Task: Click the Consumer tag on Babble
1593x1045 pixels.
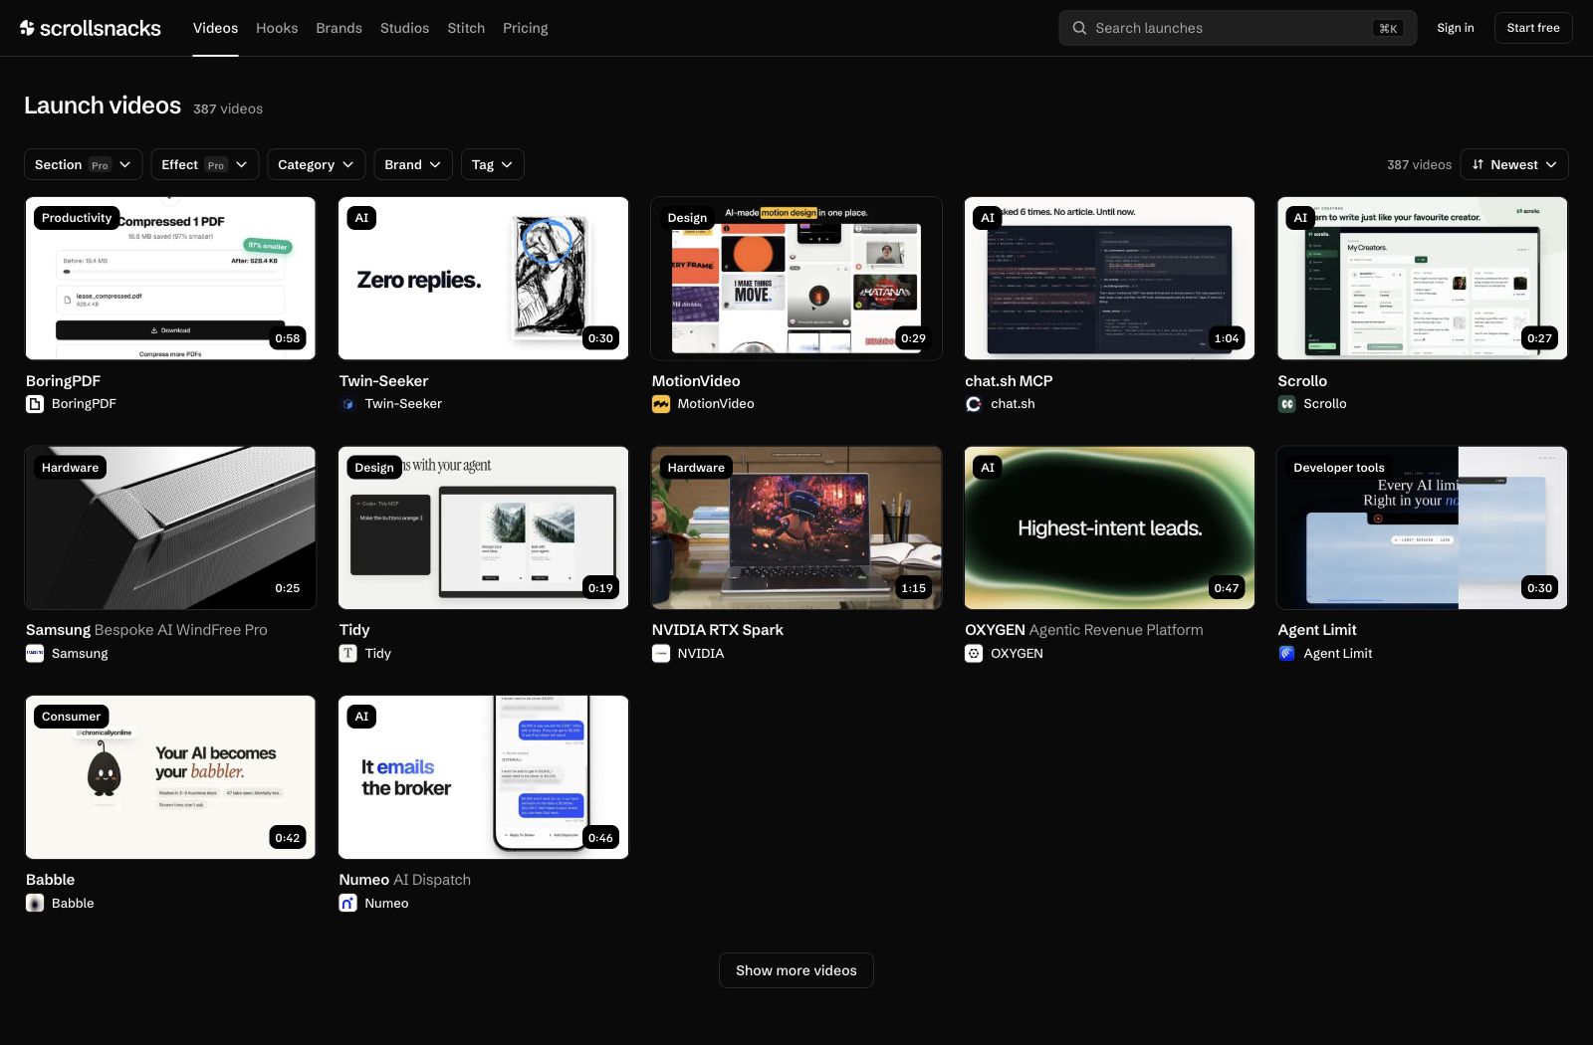Action: point(72,717)
